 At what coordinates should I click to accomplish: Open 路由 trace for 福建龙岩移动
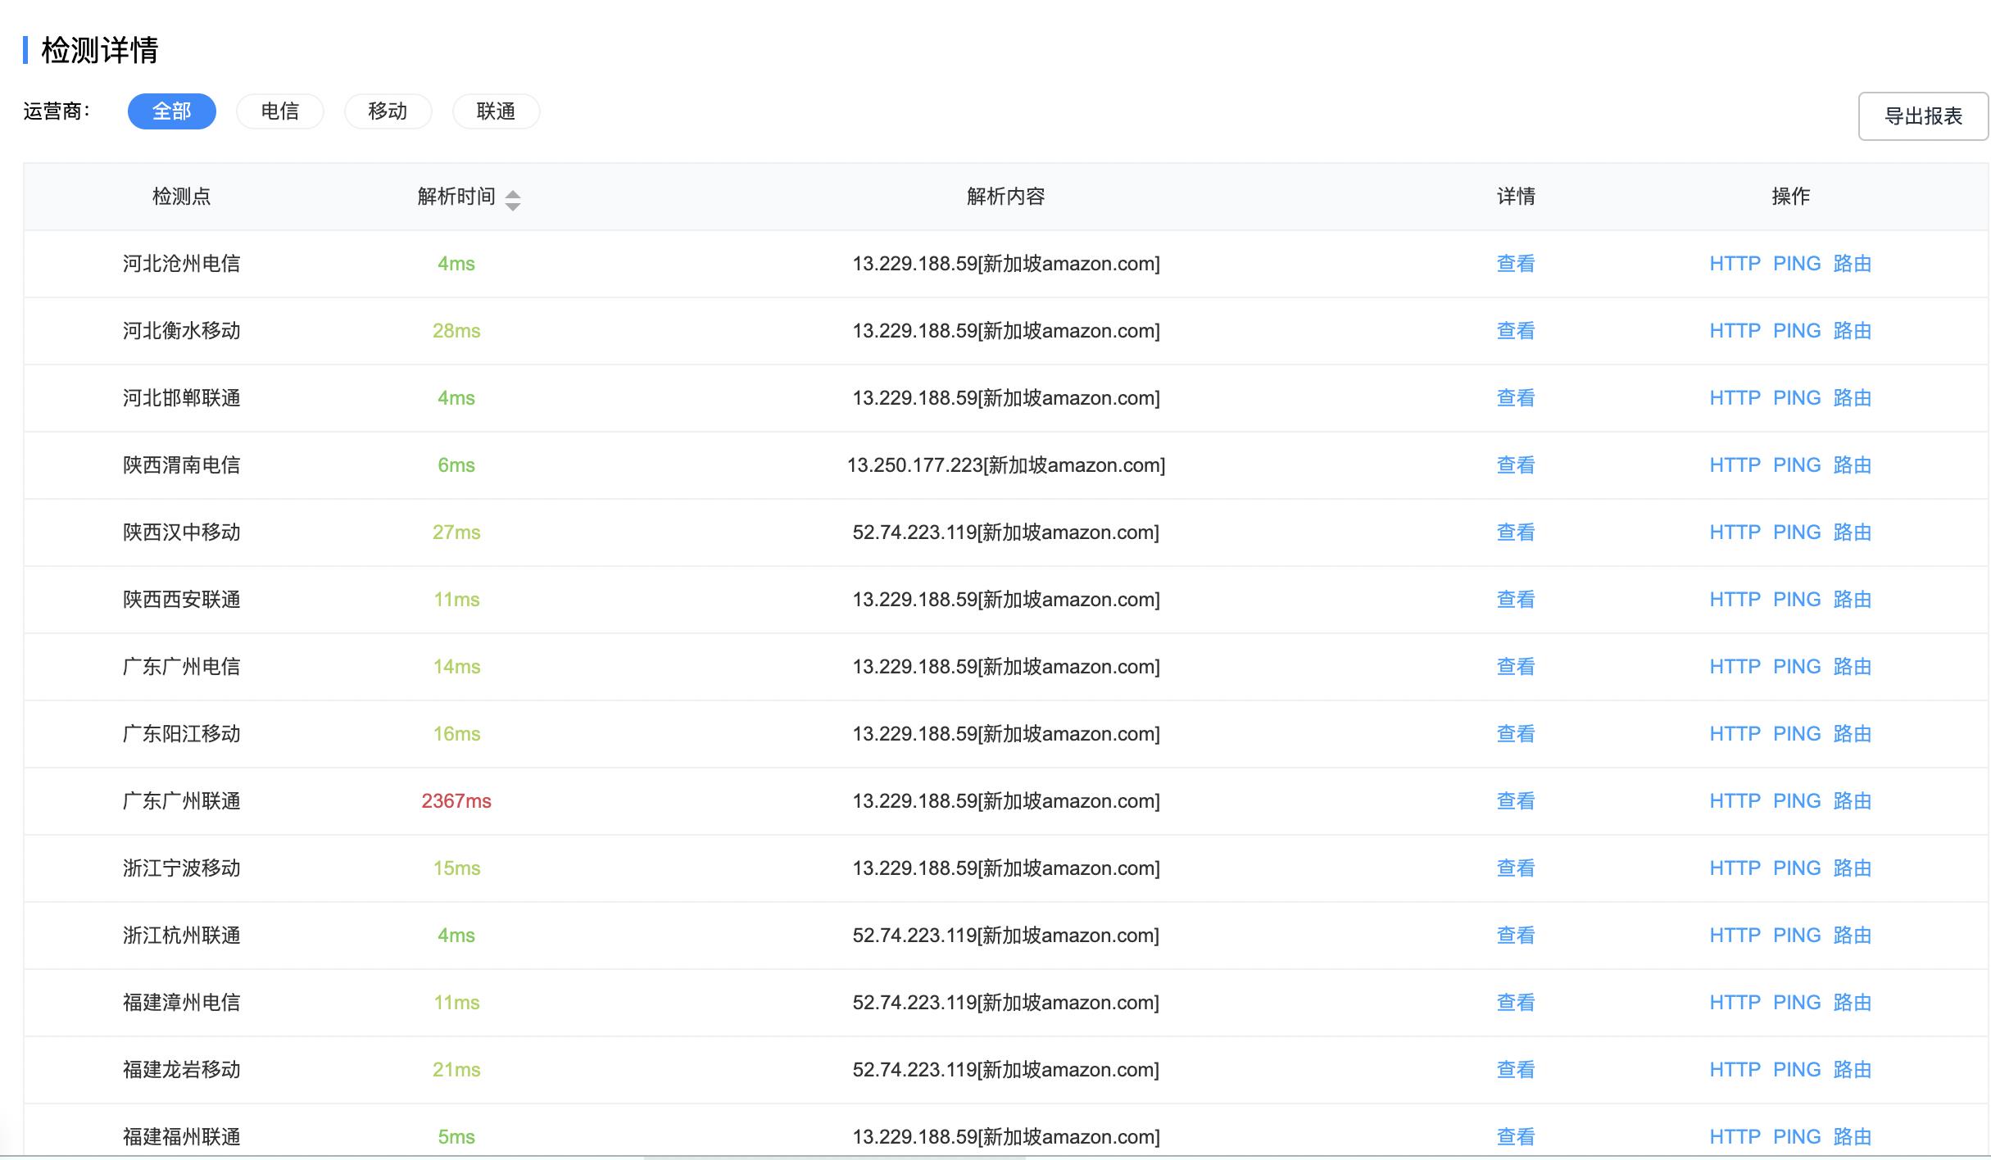[x=1853, y=1070]
